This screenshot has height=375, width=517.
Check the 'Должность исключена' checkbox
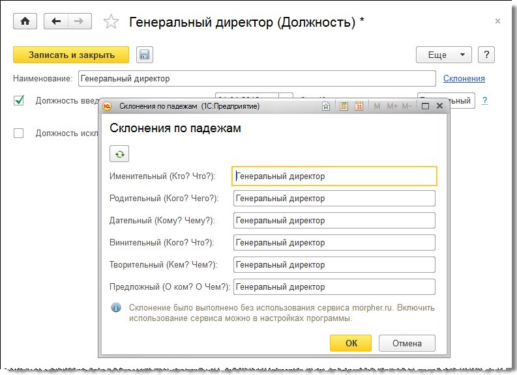tap(19, 133)
